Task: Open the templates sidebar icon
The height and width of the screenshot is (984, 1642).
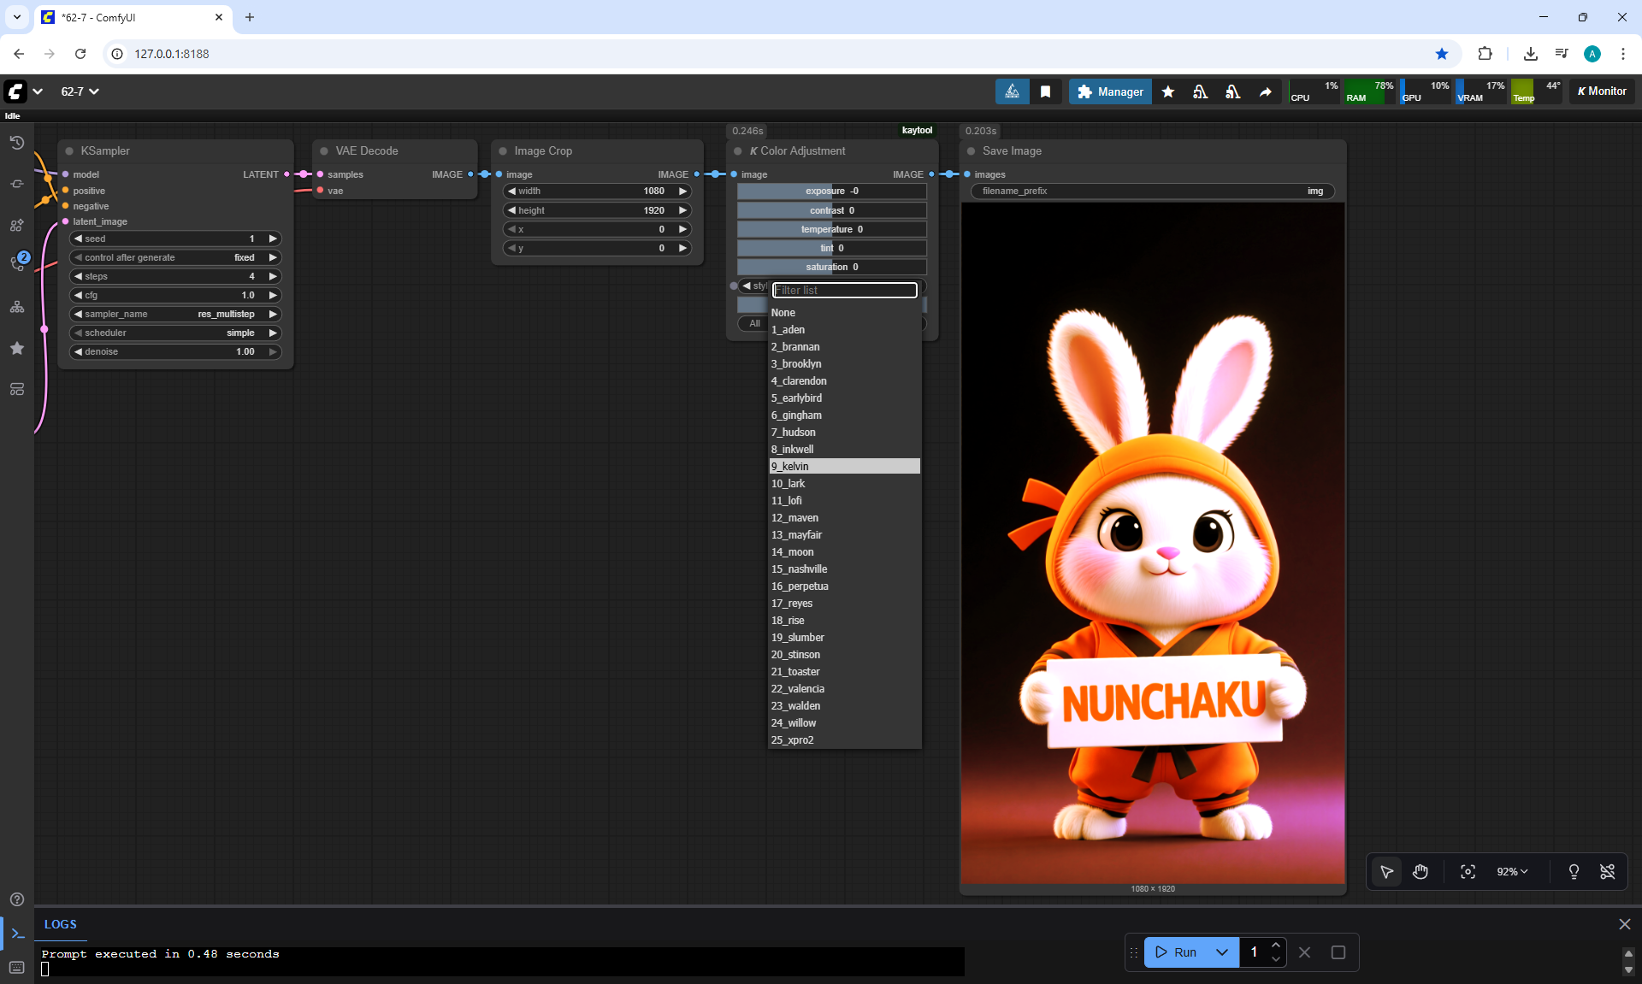Action: (x=17, y=389)
